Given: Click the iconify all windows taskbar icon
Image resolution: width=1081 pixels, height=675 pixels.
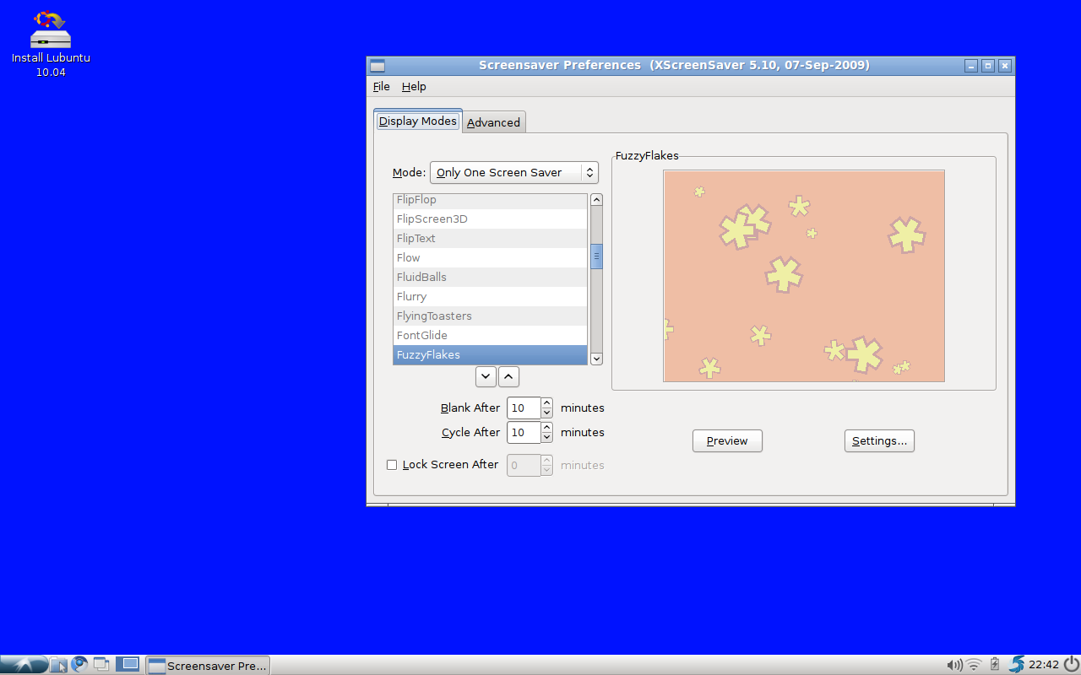Looking at the screenshot, I should (101, 665).
